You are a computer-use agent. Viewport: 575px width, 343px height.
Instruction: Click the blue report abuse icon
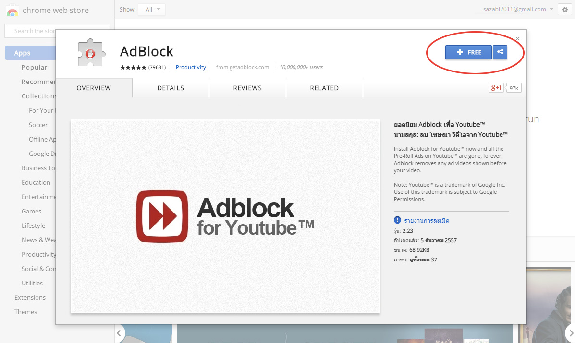coord(397,220)
